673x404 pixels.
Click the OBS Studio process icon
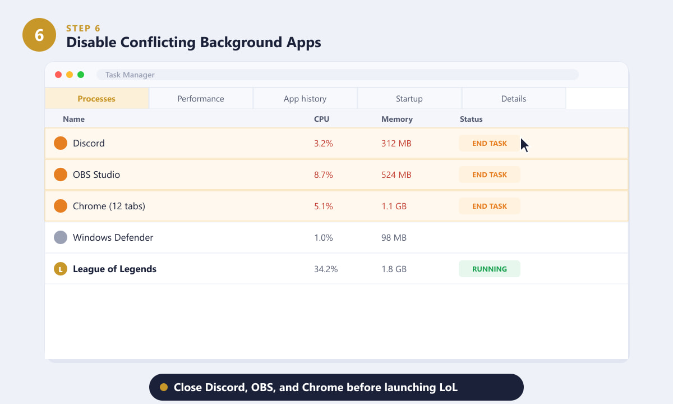point(61,175)
